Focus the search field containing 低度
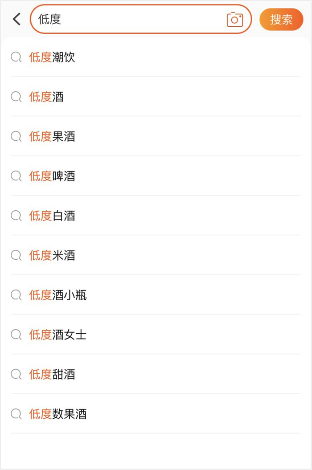Viewport: 312px width, 470px height. click(x=141, y=19)
